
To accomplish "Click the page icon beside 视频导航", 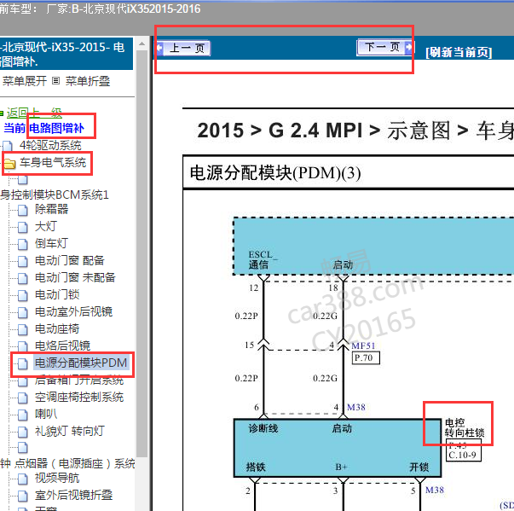I will point(23,479).
